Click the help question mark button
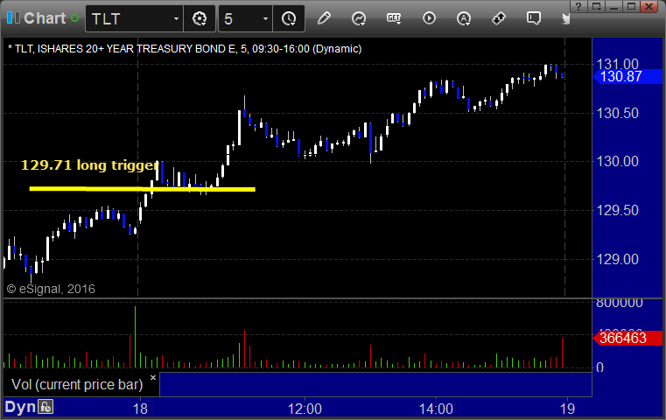Image resolution: width=666 pixels, height=420 pixels. tap(578, 6)
